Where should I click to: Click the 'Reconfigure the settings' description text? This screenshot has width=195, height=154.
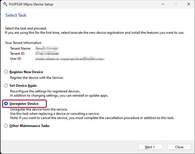(x=45, y=91)
